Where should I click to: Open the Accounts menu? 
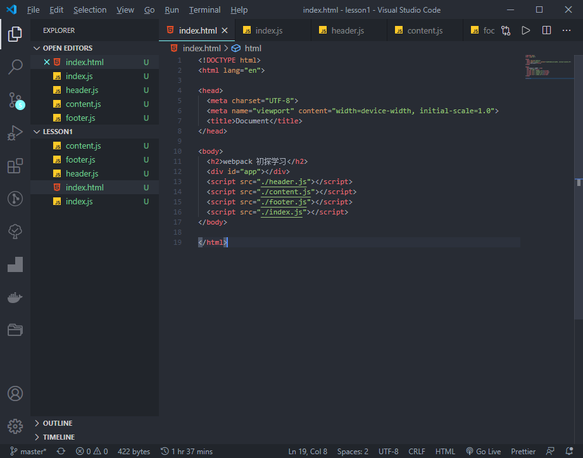click(x=15, y=393)
